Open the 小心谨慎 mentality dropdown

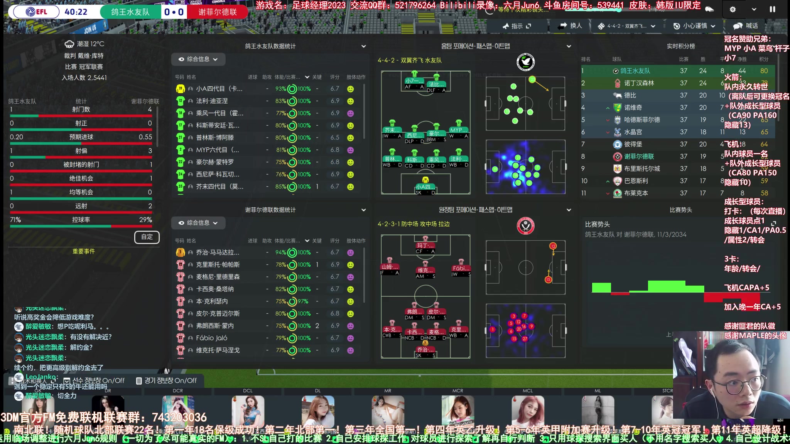point(694,26)
